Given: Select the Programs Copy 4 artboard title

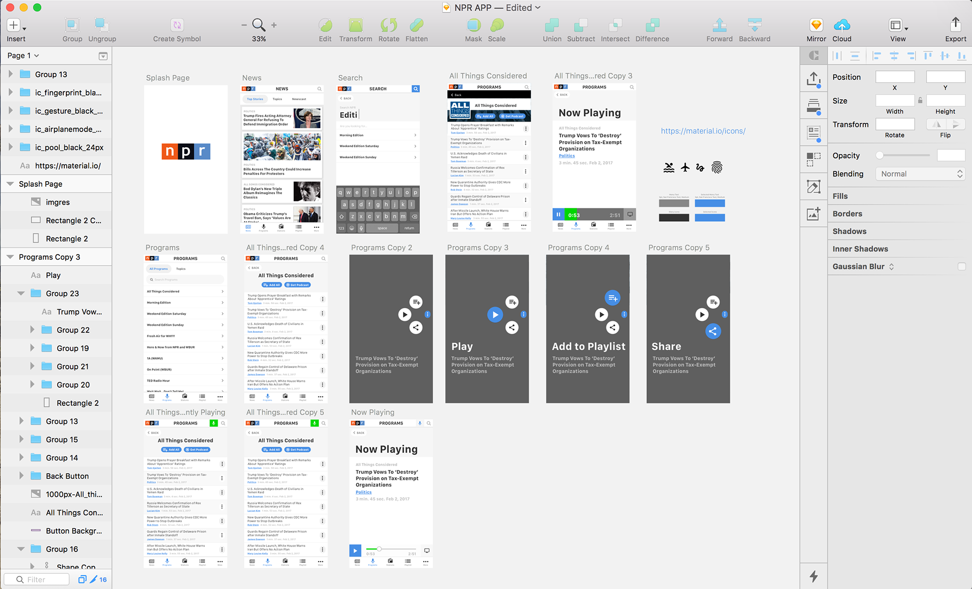Looking at the screenshot, I should (578, 247).
